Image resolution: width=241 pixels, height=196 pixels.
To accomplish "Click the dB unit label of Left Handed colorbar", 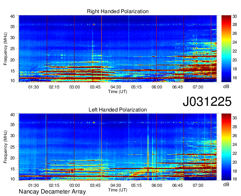I will click(226, 184).
